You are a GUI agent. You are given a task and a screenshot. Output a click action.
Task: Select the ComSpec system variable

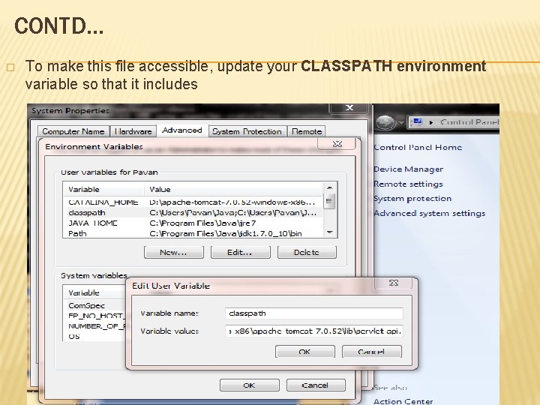(94, 305)
